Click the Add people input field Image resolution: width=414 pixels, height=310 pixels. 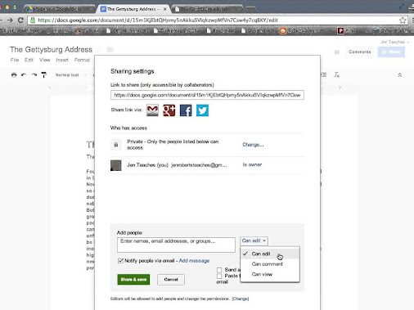pyautogui.click(x=176, y=245)
